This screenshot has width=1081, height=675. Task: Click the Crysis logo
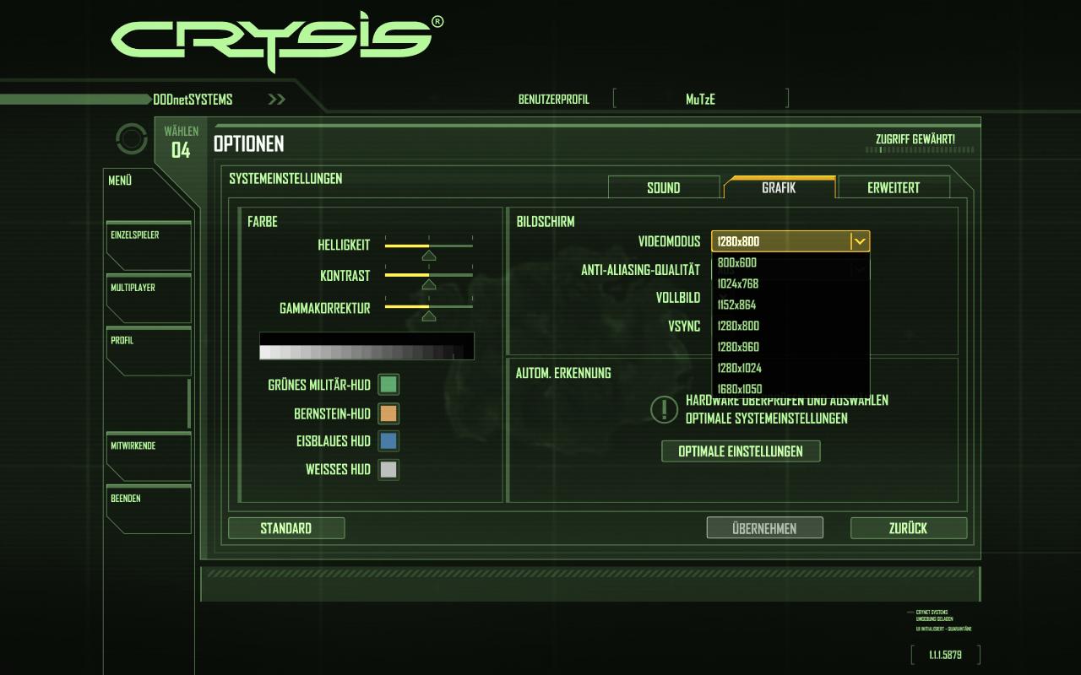click(x=277, y=41)
